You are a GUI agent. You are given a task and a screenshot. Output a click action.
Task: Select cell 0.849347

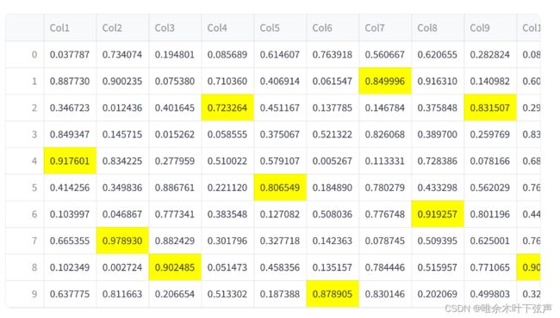pyautogui.click(x=70, y=134)
